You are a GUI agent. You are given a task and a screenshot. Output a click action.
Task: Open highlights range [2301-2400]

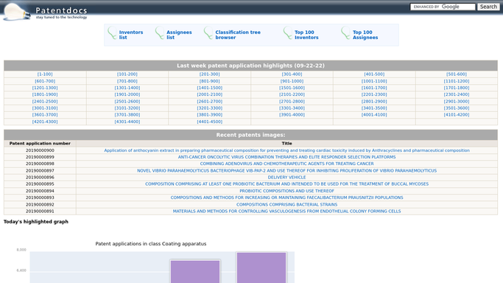(x=457, y=94)
